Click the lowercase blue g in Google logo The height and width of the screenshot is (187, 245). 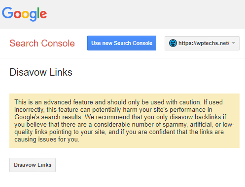(33, 16)
